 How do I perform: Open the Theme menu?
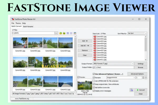[x=18, y=23]
